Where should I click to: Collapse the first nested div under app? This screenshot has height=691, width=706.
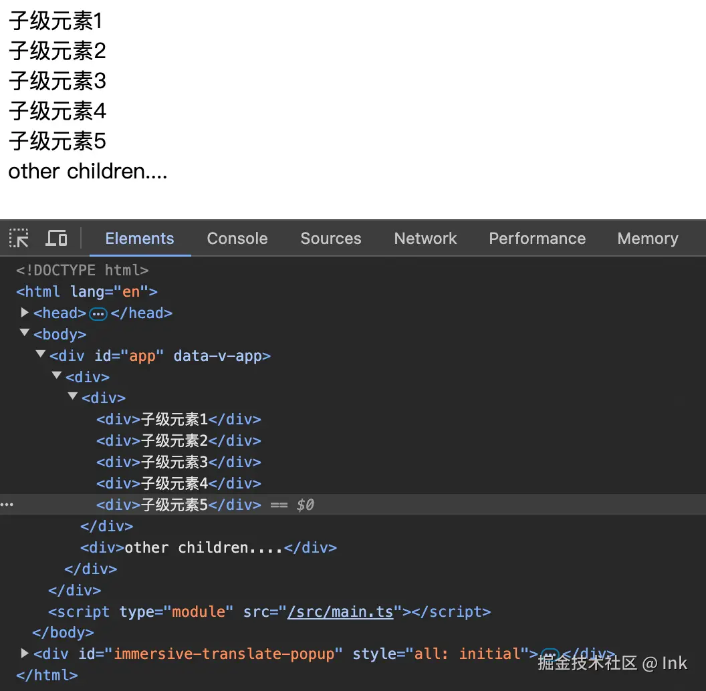57,375
